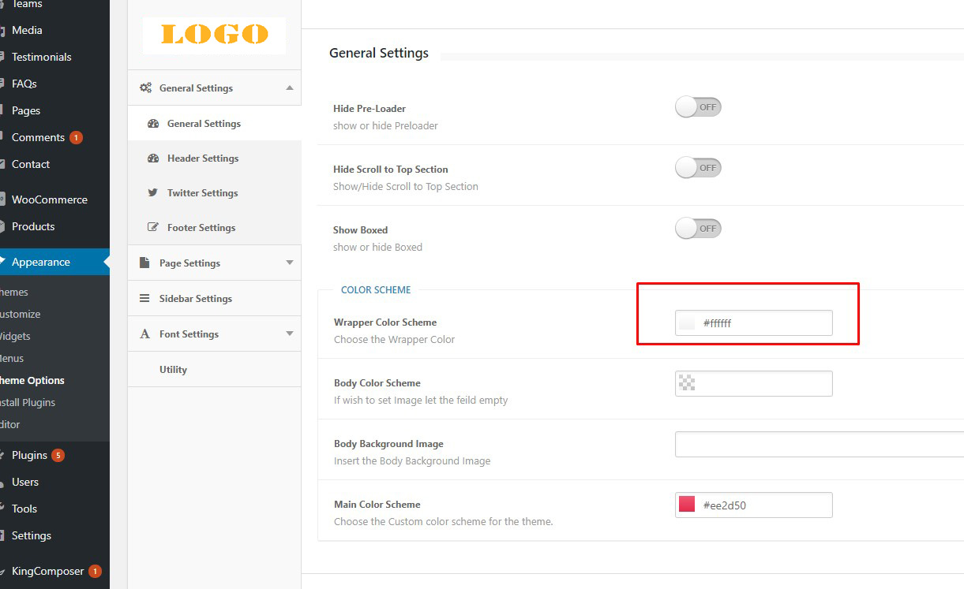Go to Comments in the admin sidebar
Screen dimensions: 964x589
(x=38, y=137)
